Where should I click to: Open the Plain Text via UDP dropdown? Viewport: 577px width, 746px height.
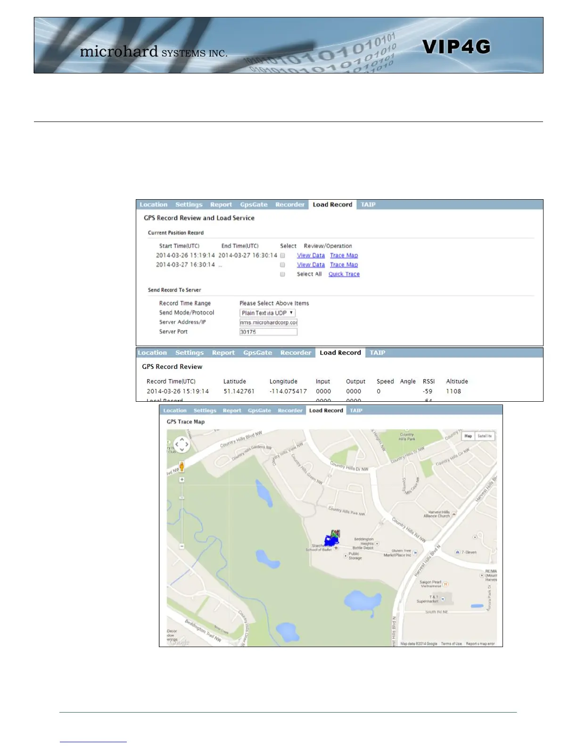coord(268,313)
